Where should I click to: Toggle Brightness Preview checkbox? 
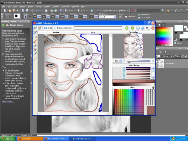pyautogui.click(x=55, y=28)
